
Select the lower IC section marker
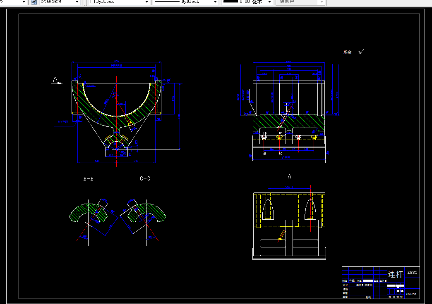point(281,154)
